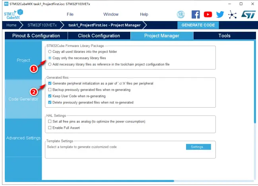258x186 pixels.
Task: Click the 'Template Settings' group heading
Action: tap(60, 141)
